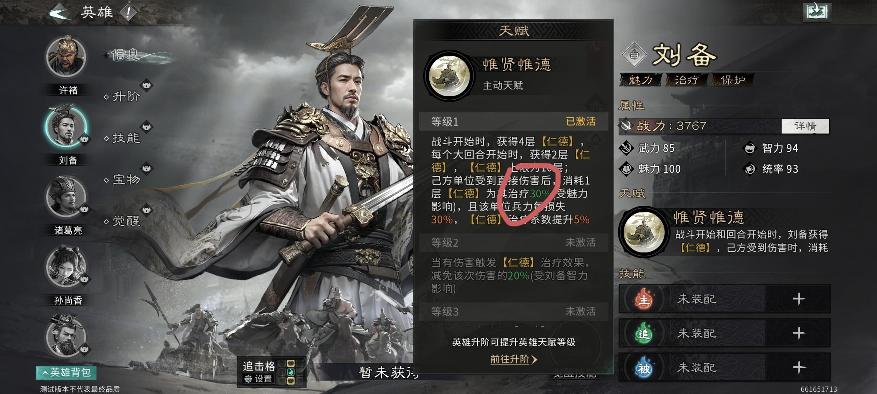Expand the 等级2 talent section
Image resolution: width=877 pixels, height=394 pixels.
[513, 243]
